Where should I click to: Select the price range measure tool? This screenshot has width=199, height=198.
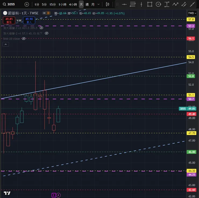(167, 5)
